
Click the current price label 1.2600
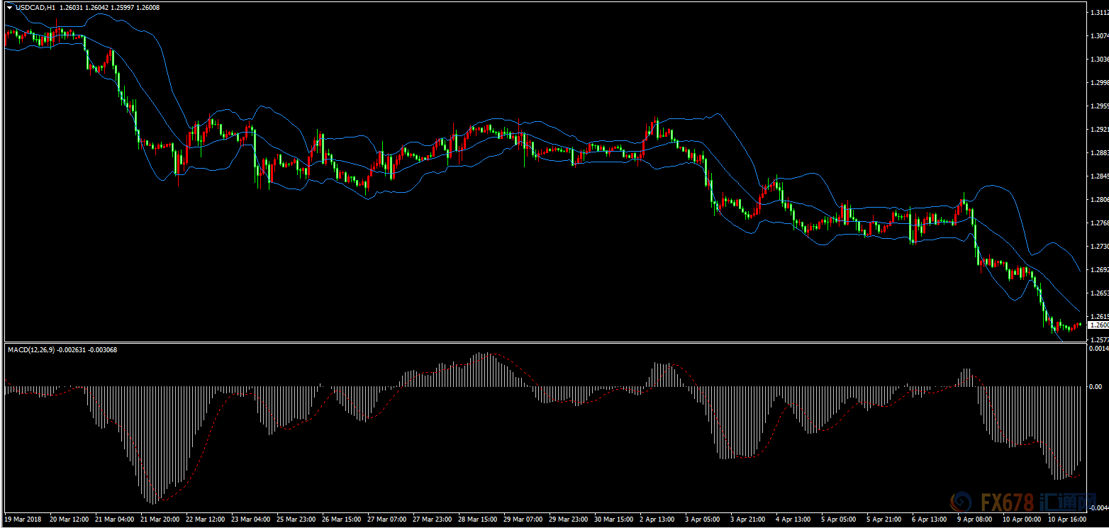click(x=1098, y=325)
